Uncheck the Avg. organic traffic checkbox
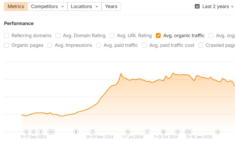Viewport: 235px width, 143px height. [x=158, y=36]
